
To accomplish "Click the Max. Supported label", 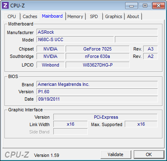I will (107, 124).
